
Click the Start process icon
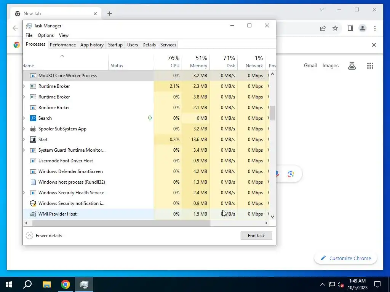[33, 140]
